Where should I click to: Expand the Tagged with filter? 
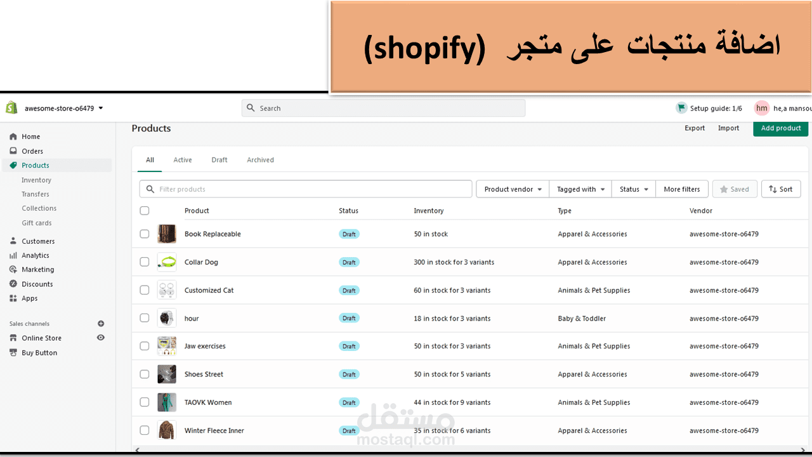580,189
